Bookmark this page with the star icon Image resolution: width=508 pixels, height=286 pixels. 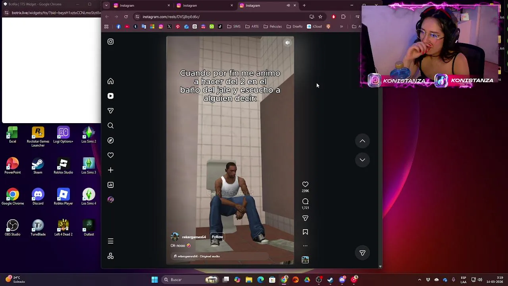click(320, 17)
